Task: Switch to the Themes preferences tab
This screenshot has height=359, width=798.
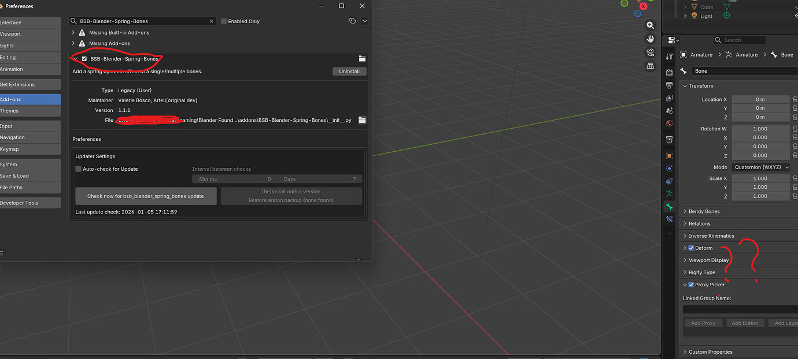Action: point(30,111)
